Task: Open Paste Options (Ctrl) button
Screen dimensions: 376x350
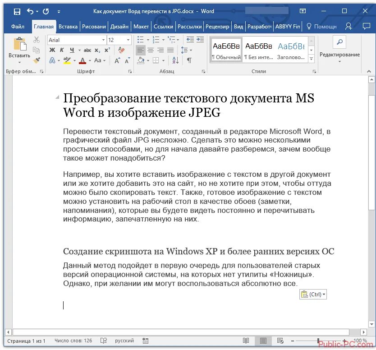Action: 313,295
